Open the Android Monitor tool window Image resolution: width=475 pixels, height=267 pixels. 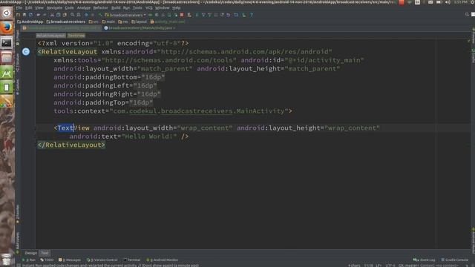click(162, 260)
